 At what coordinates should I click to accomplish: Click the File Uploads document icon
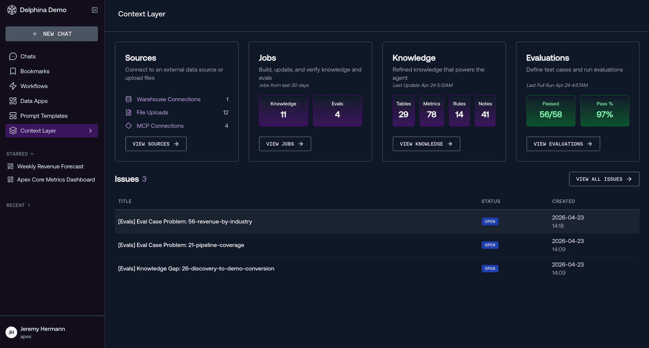tap(128, 112)
